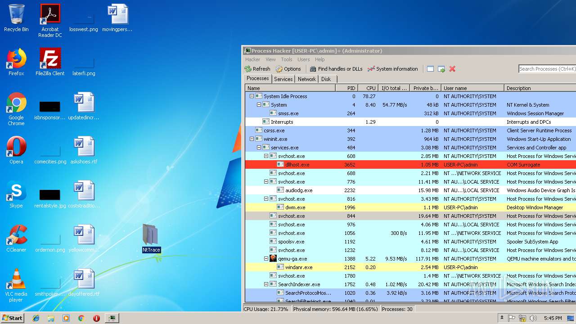This screenshot has height=324, width=576.
Task: Open System information
Action: pyautogui.click(x=393, y=69)
